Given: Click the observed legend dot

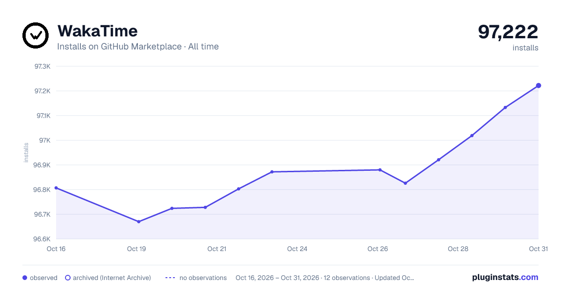Looking at the screenshot, I should [x=25, y=278].
